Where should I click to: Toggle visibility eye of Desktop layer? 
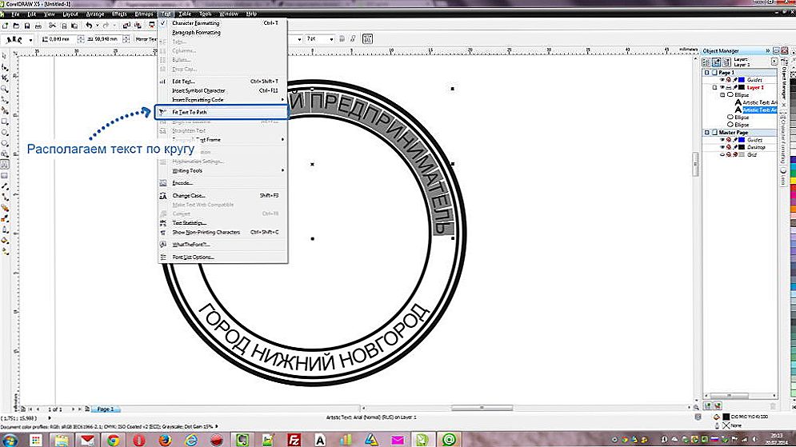(x=722, y=147)
